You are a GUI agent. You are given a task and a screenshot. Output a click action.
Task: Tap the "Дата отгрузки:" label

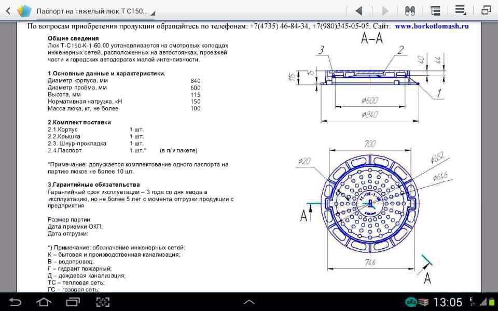point(68,234)
